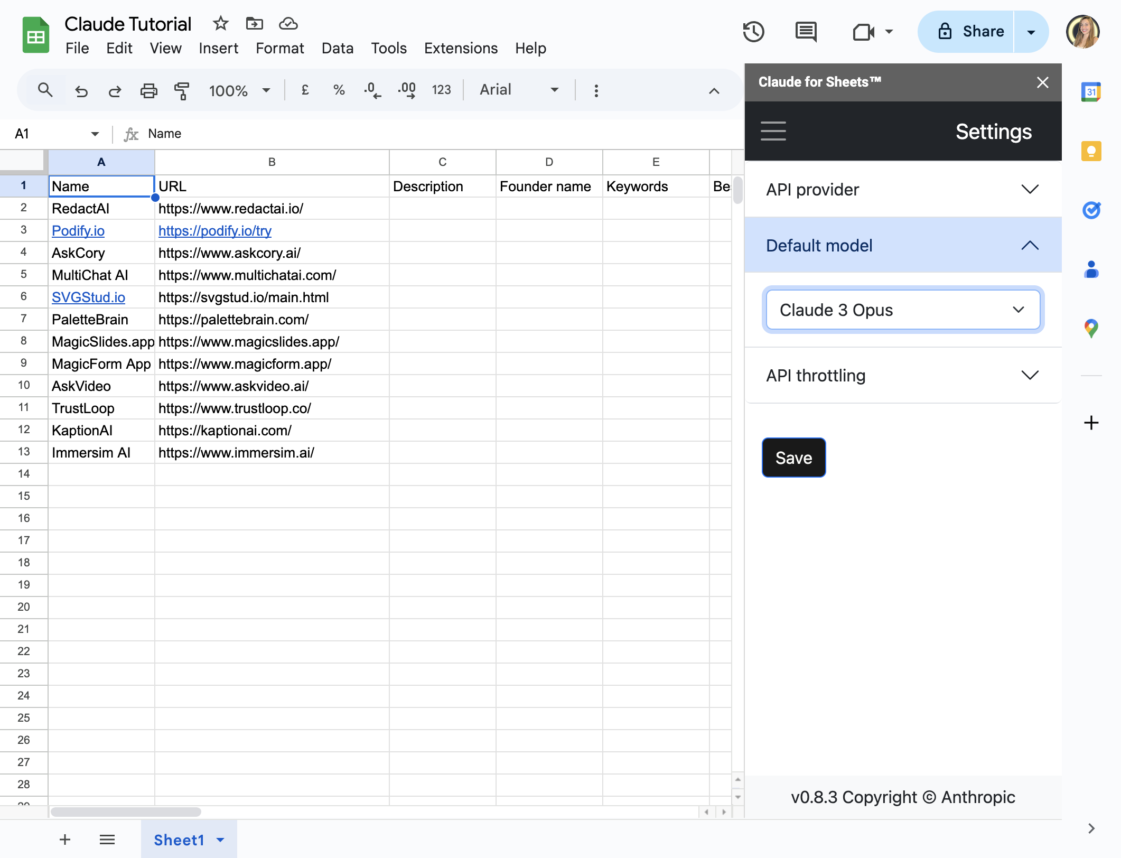
Task: Select the Sheet1 tab
Action: point(189,840)
